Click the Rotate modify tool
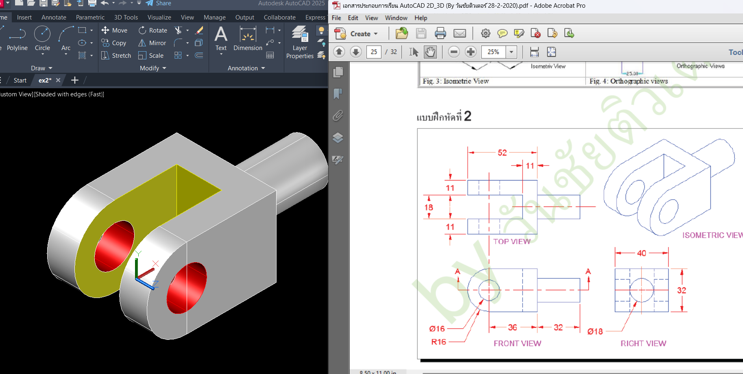Screen dimensions: 743x374 click(153, 30)
